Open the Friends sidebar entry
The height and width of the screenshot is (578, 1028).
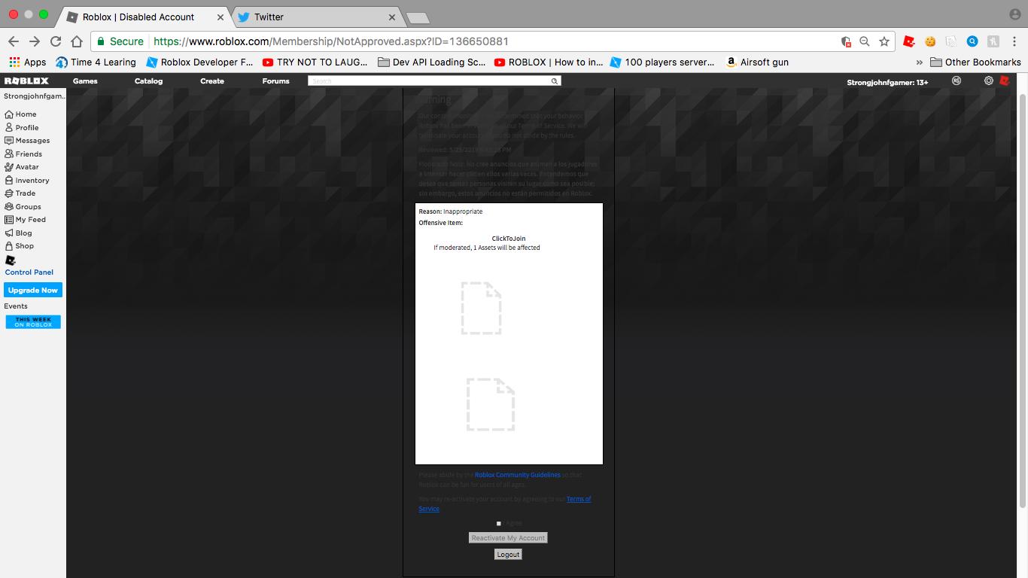[23, 154]
